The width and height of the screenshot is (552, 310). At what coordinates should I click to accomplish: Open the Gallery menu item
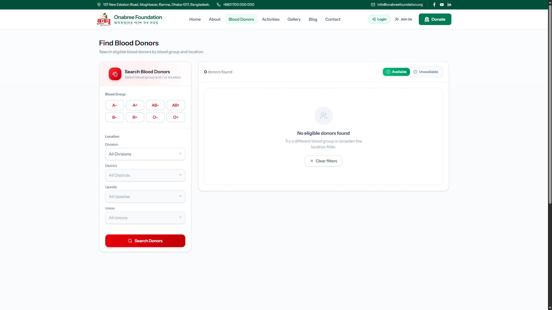point(294,19)
